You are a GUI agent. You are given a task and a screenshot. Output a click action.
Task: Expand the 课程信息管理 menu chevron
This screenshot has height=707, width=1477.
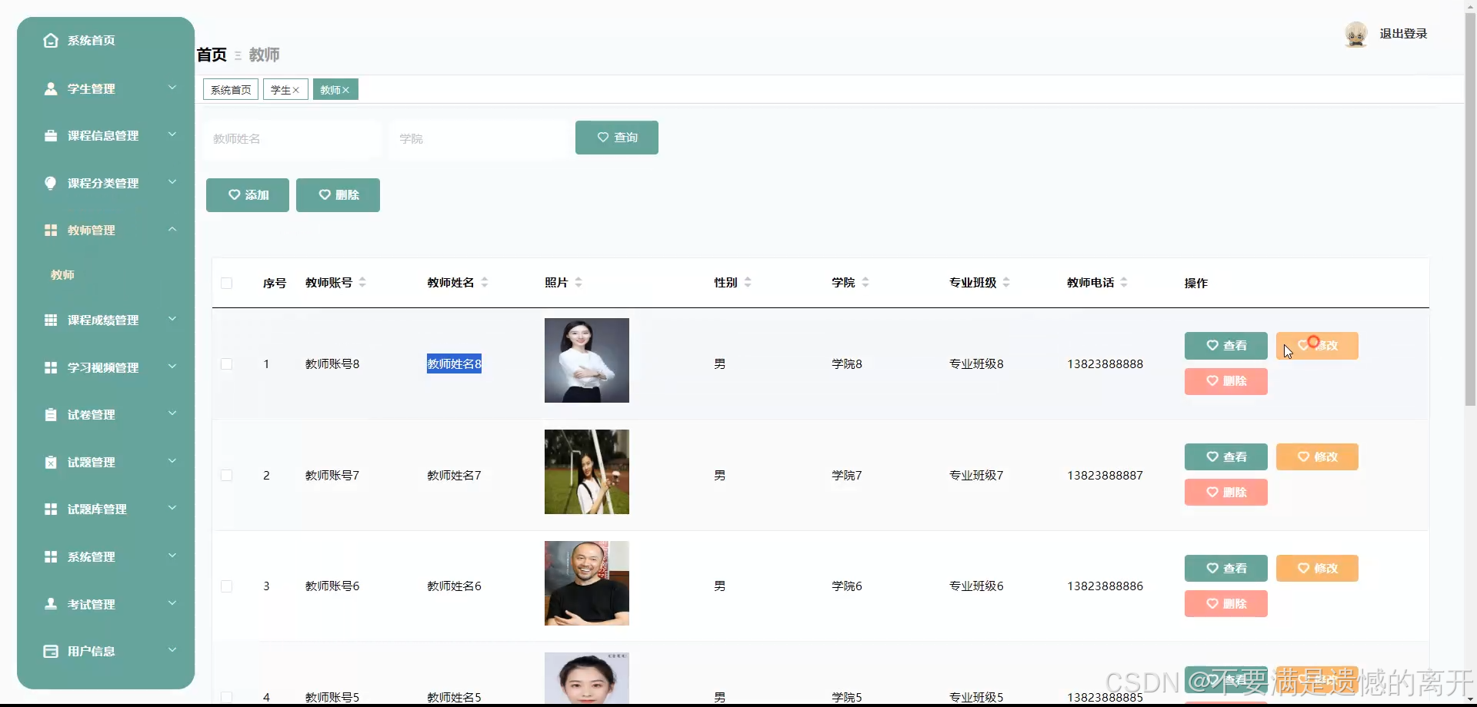(172, 134)
